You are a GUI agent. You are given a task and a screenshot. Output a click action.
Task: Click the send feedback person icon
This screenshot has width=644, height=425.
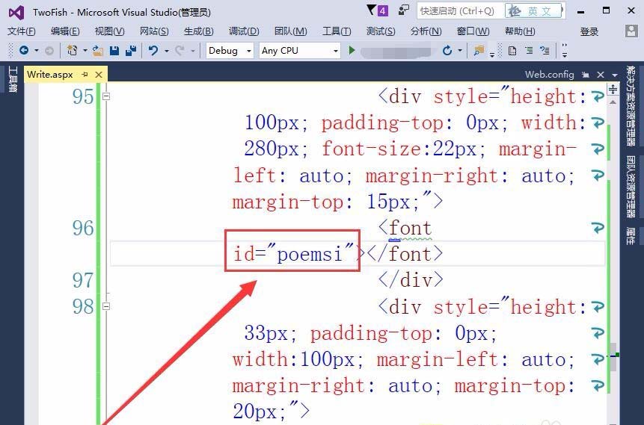click(x=404, y=10)
